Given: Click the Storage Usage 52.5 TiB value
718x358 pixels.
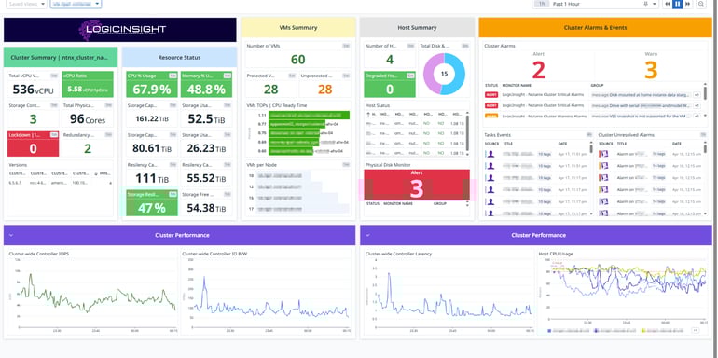Looking at the screenshot, I should click(206, 119).
